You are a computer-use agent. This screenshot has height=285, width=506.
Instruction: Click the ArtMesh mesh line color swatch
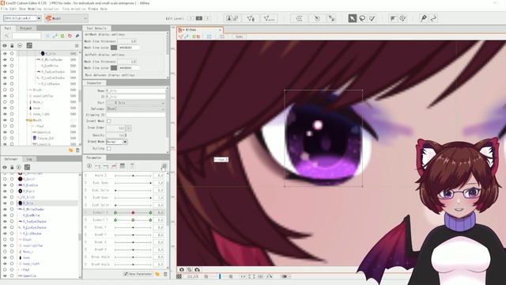pyautogui.click(x=114, y=47)
